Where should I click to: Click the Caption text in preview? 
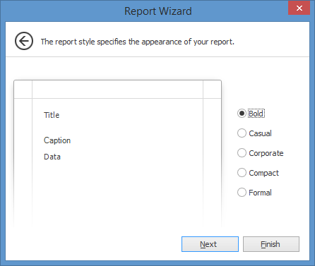(x=57, y=140)
